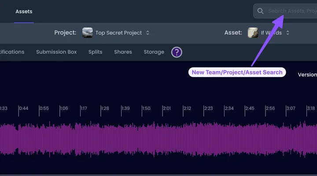Jump to the 0:44 timeline marker
Viewport: 317px width, 176px height.
[23, 108]
